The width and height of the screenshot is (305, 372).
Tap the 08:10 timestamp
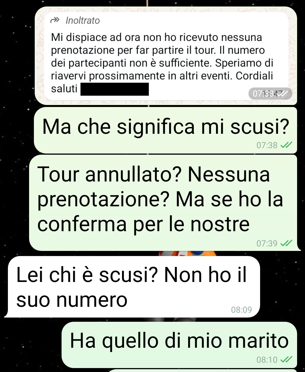tap(267, 360)
